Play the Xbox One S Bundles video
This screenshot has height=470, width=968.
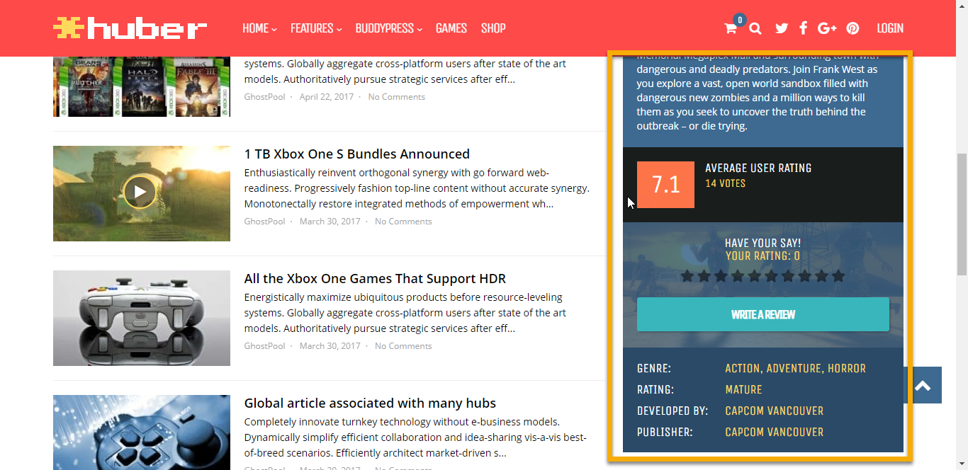140,192
